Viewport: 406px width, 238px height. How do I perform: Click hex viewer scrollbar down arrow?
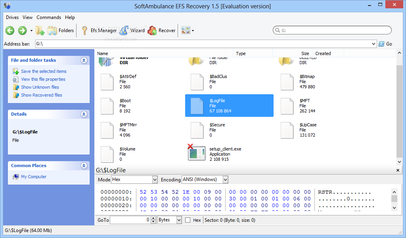click(395, 208)
